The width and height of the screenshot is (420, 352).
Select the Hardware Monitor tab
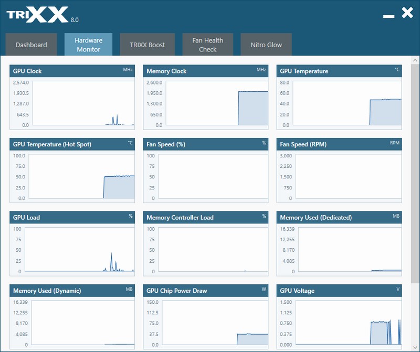coord(88,45)
